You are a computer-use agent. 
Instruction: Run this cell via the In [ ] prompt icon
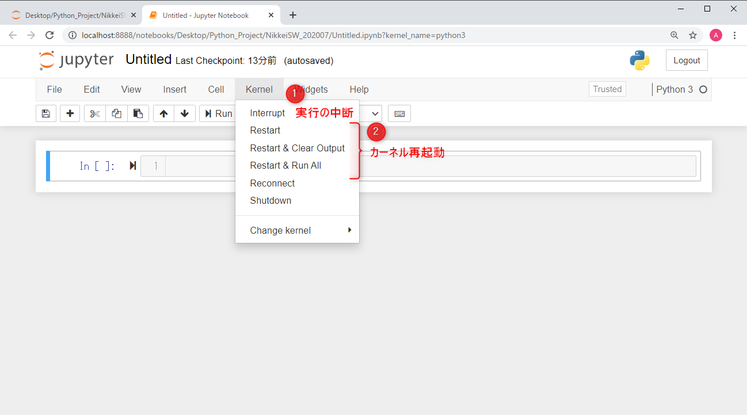tap(133, 166)
